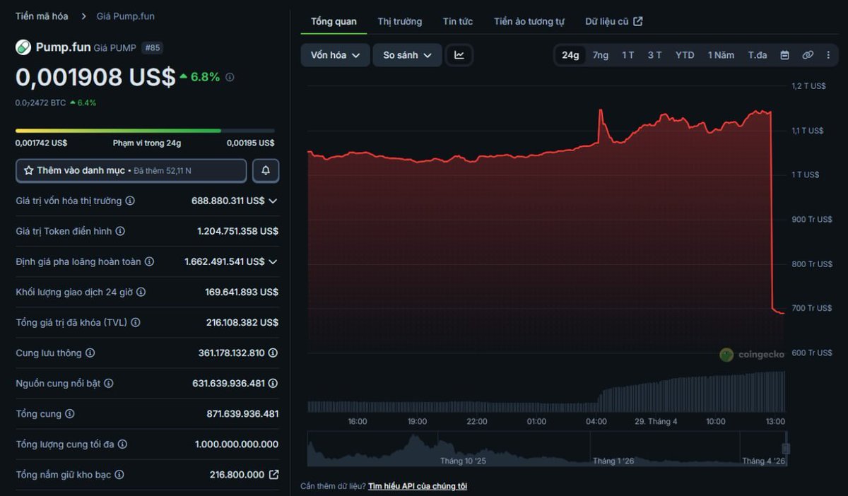The height and width of the screenshot is (496, 848).
Task: Open the calendar date range picker
Action: point(784,55)
